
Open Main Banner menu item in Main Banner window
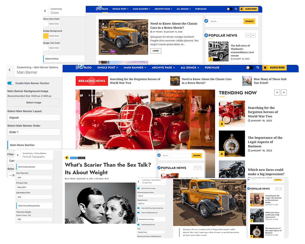135,68
